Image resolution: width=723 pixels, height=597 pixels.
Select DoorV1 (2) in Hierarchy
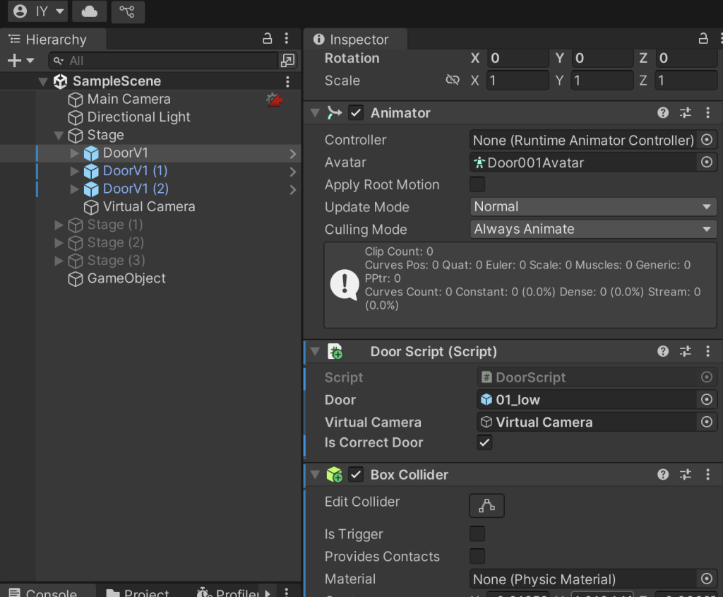point(136,189)
